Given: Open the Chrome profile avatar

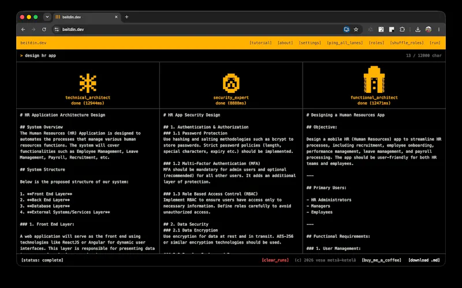Looking at the screenshot, I should [429, 29].
